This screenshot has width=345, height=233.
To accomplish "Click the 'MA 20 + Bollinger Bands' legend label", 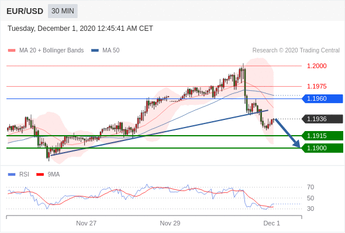I will point(51,51).
